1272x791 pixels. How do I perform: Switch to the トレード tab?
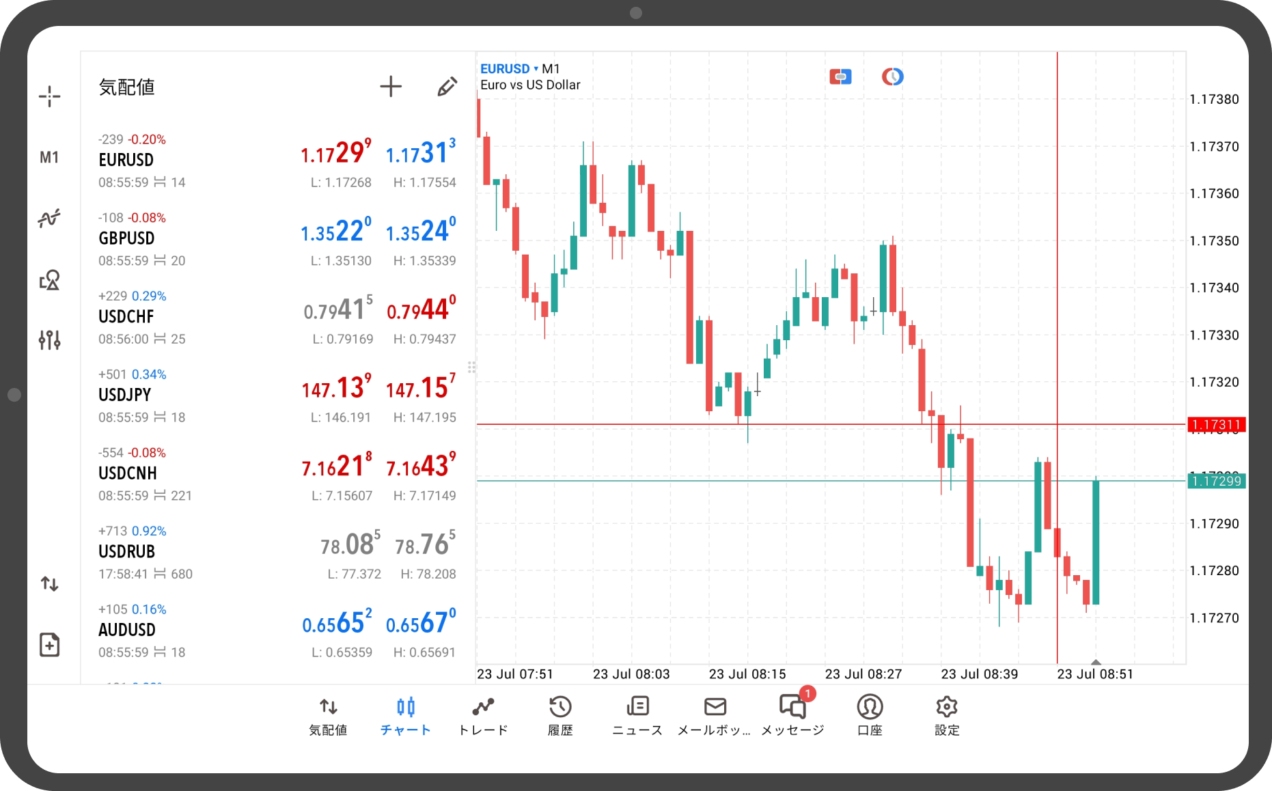pos(483,715)
